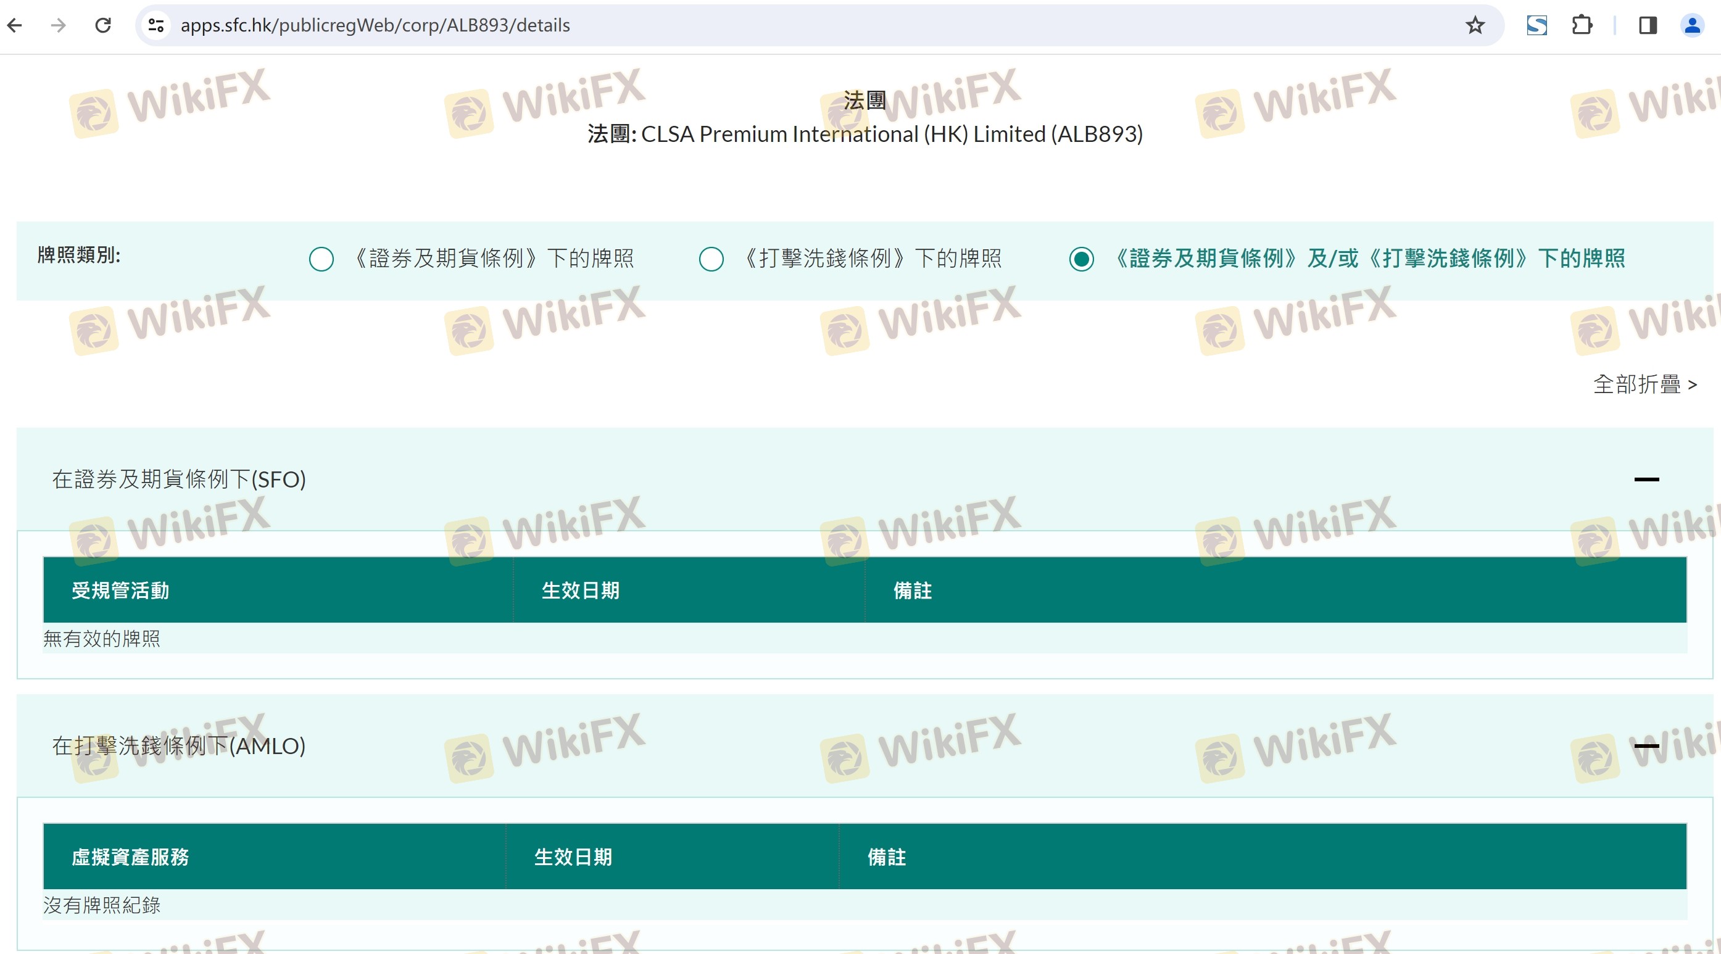
Task: Collapse the SFO section with minus icon
Action: [x=1646, y=479]
